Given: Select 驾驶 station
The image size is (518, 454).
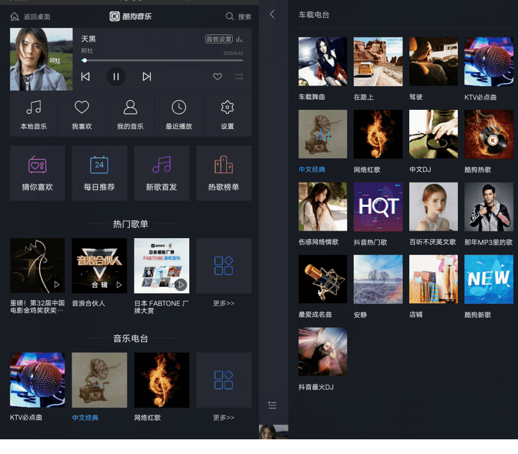Looking at the screenshot, I should coord(434,61).
